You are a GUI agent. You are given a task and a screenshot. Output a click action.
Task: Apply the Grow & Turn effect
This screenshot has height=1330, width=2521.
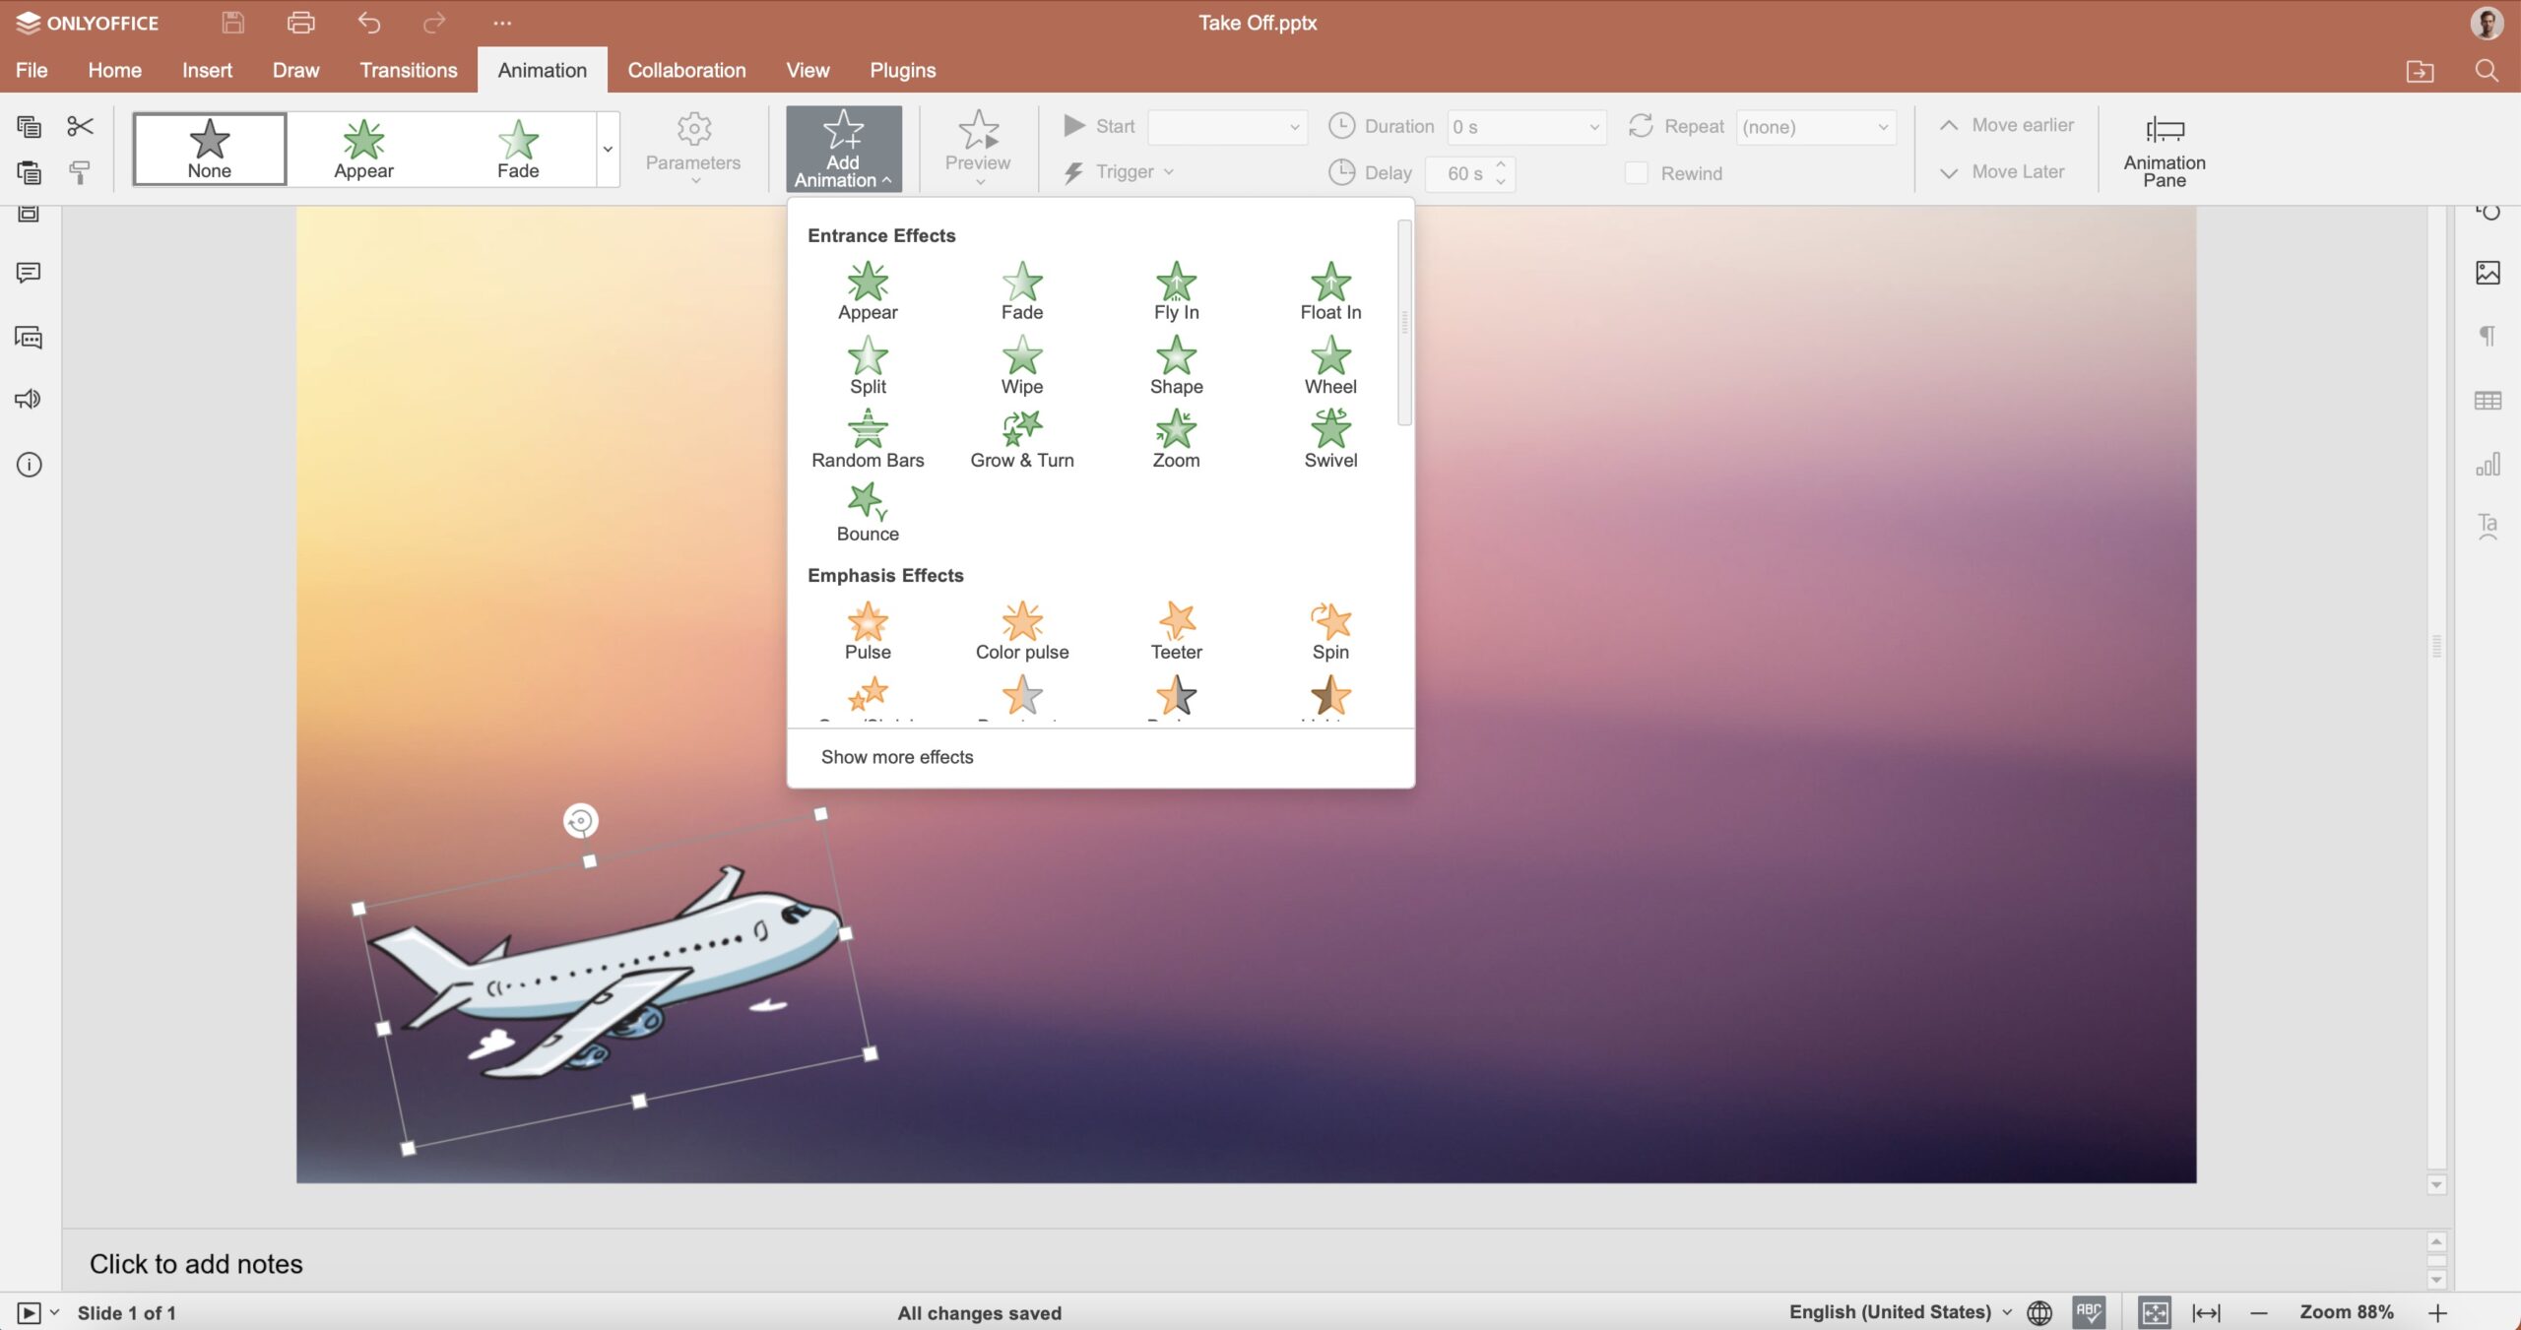(x=1022, y=439)
